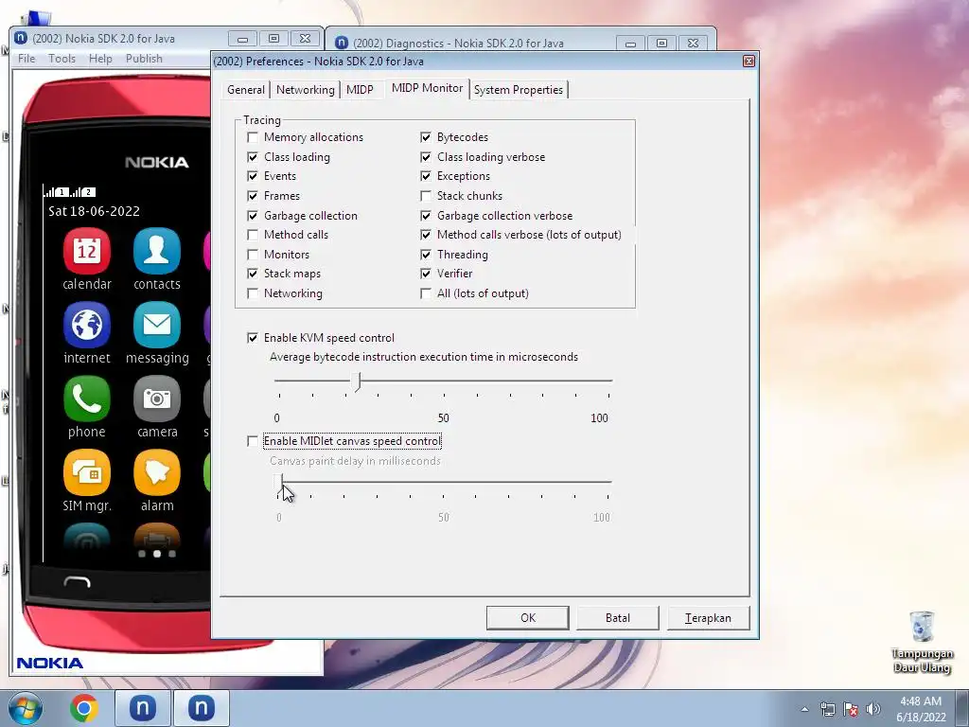This screenshot has height=727, width=969.
Task: Uncheck Frames tracing
Action: pyautogui.click(x=252, y=196)
